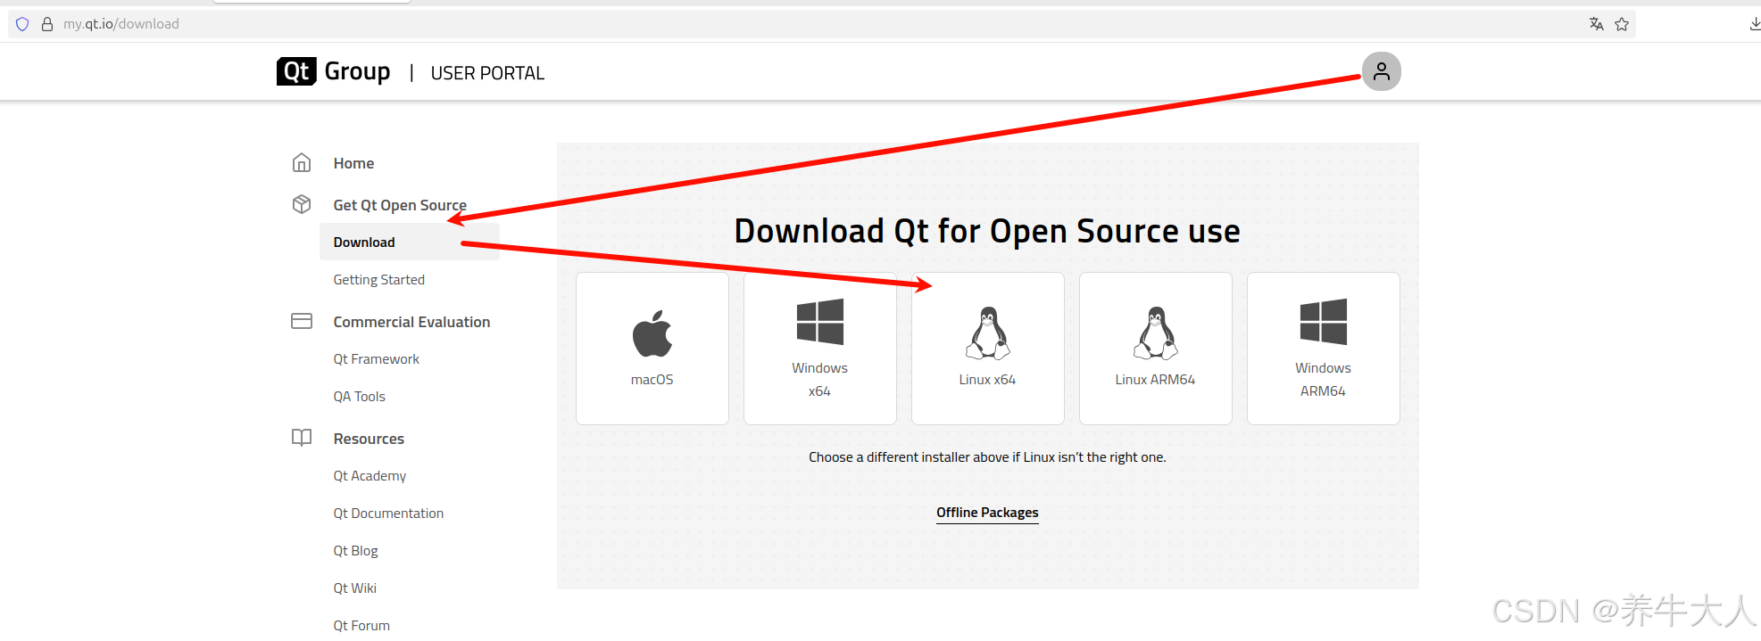1761x641 pixels.
Task: Click the Resources open-book icon
Action: (x=302, y=438)
